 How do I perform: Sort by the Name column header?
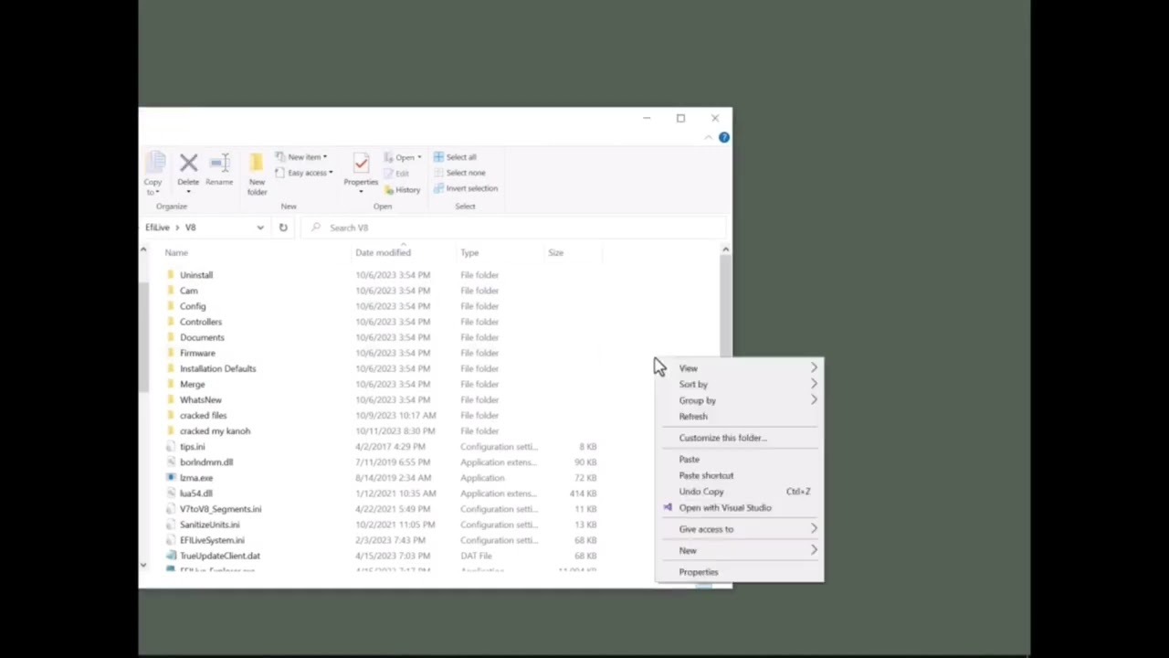coord(176,252)
